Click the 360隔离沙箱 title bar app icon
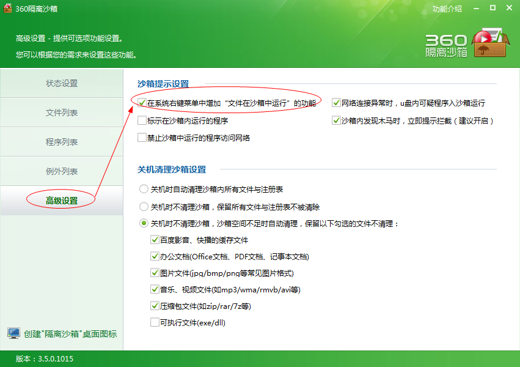 (7, 9)
